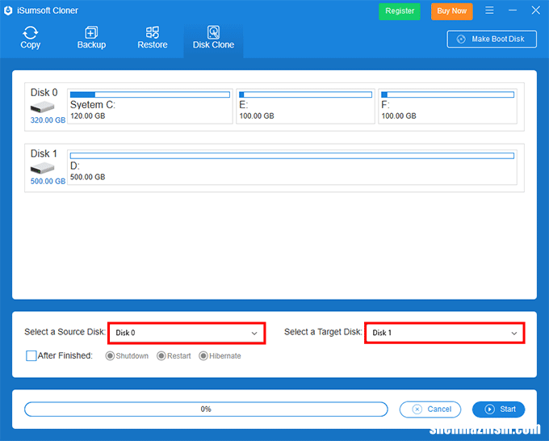The width and height of the screenshot is (549, 441).
Task: Select the Syetem C: partition
Action: pos(150,106)
